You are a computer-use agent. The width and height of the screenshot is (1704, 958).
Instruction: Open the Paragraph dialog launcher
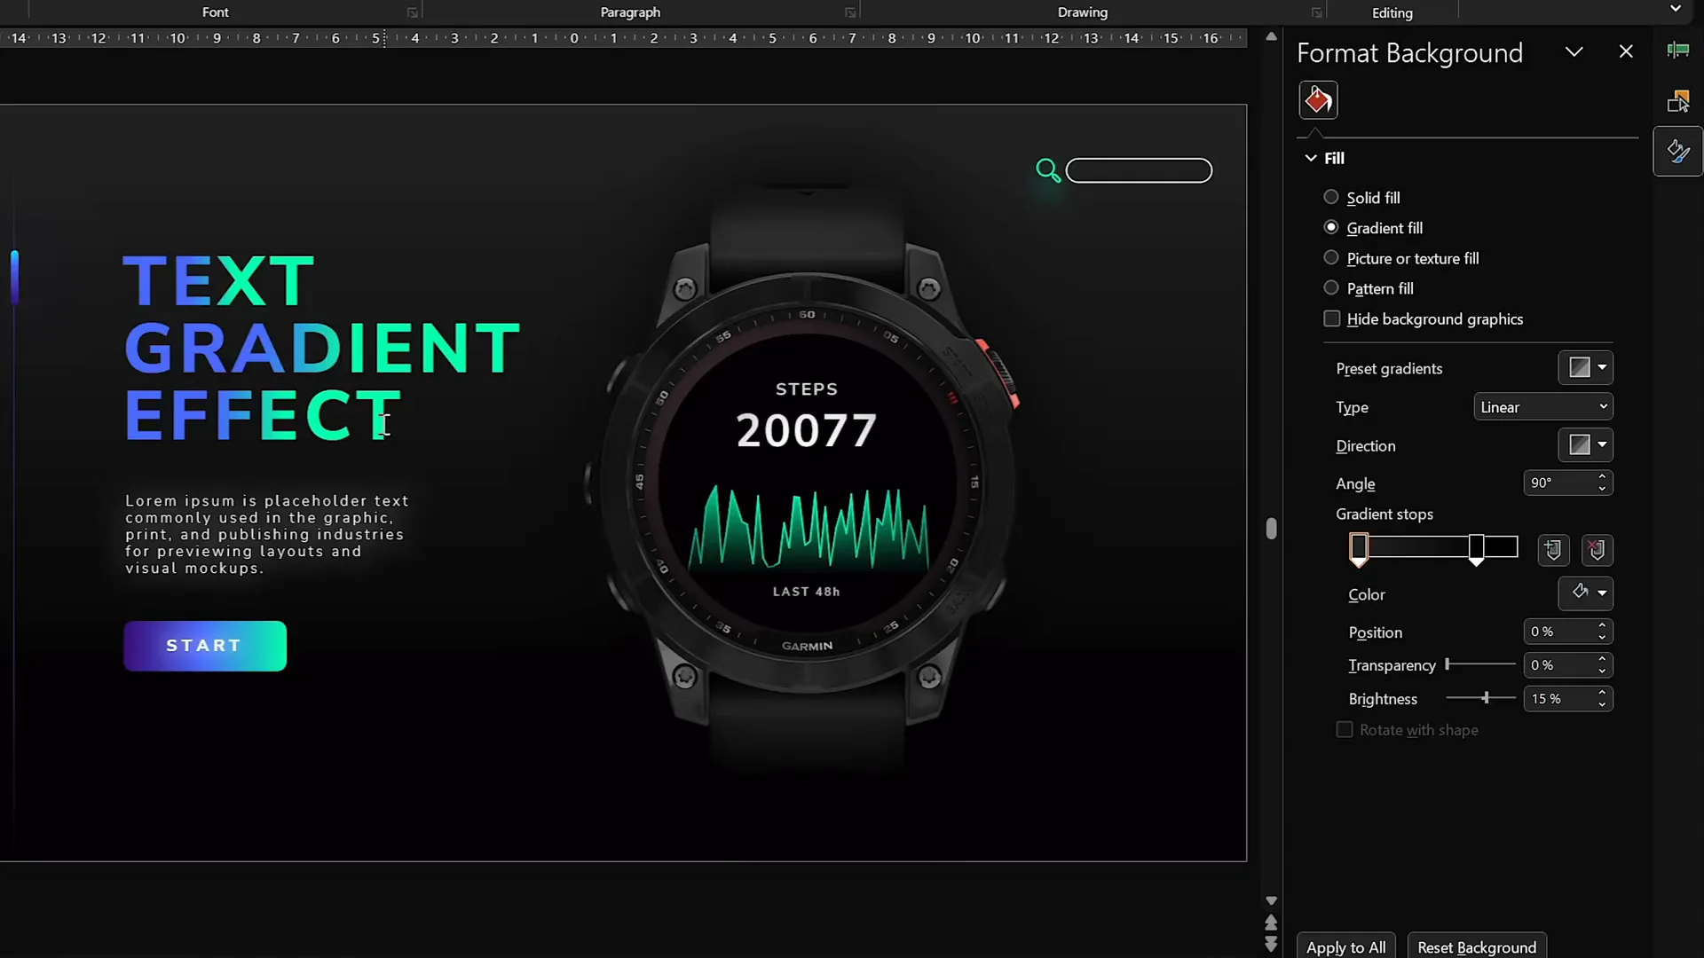[x=850, y=12]
